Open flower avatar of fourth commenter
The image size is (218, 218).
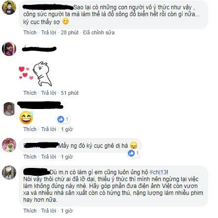[x=9, y=145]
